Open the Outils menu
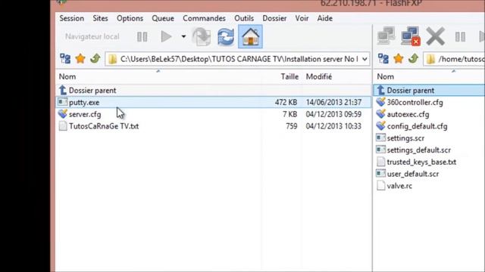 pos(244,18)
